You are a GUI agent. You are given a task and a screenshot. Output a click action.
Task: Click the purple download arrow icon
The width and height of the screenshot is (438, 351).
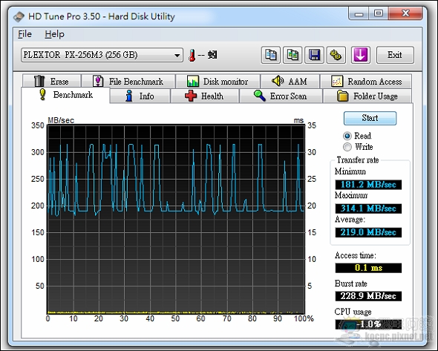click(x=360, y=55)
